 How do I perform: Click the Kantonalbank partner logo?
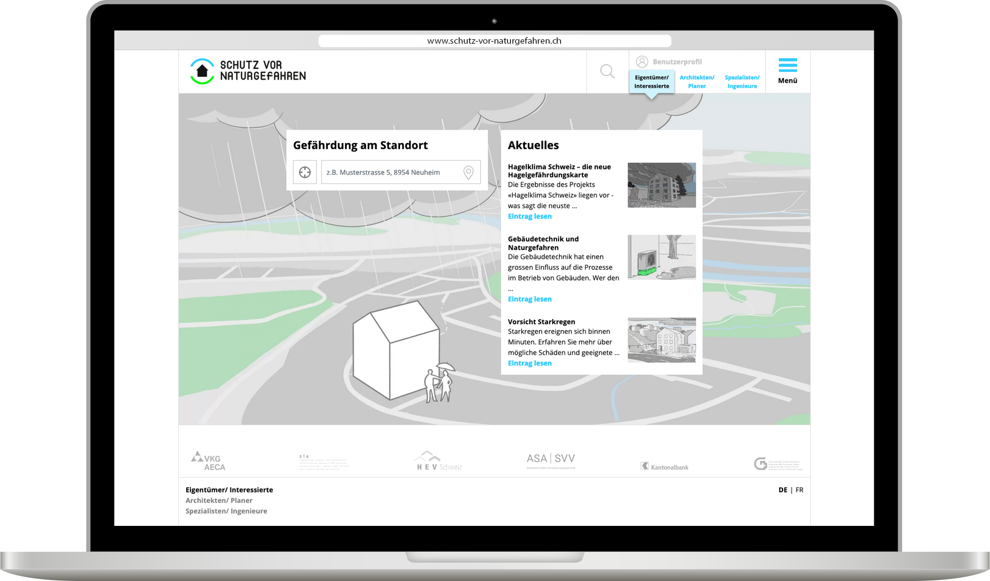(664, 467)
